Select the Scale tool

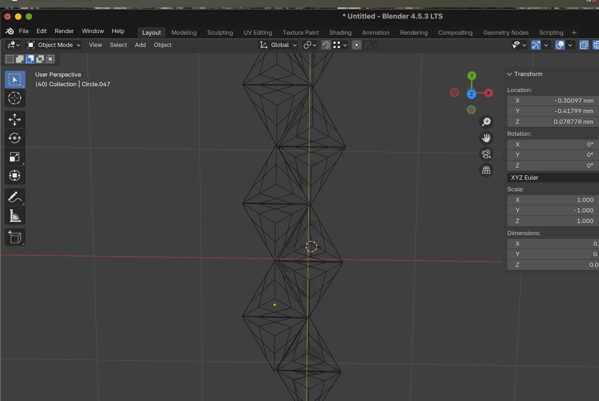pos(15,157)
